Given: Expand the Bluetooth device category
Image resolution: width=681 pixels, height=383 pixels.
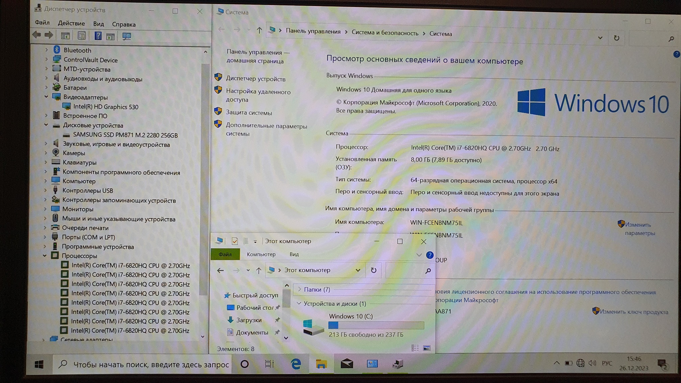Looking at the screenshot, I should (47, 50).
